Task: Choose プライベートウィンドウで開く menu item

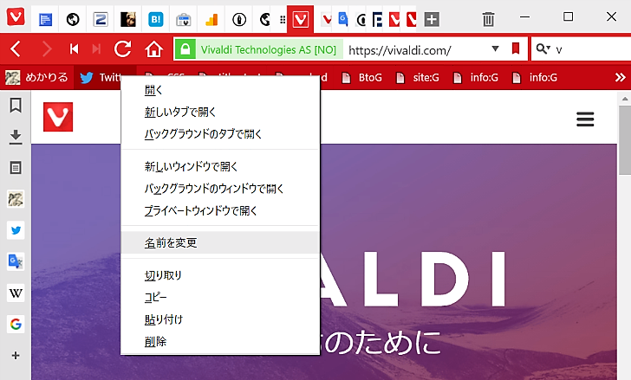Action: tap(220, 210)
